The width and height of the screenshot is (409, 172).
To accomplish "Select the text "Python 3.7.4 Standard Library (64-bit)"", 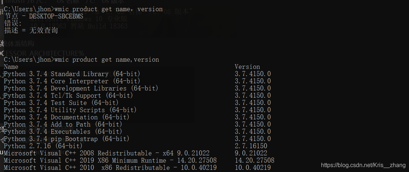I will click(72, 74).
